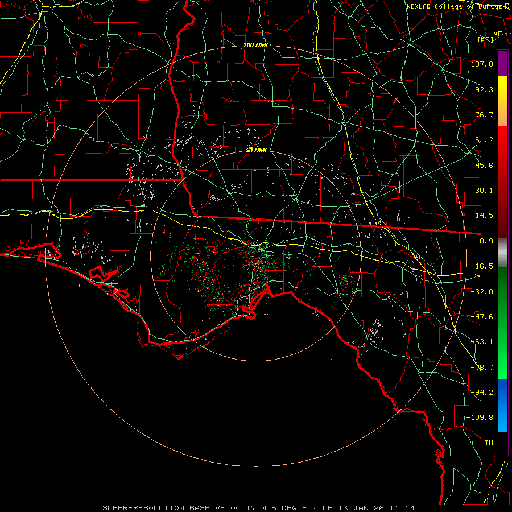Click the purple segment of the color bar

502,63
